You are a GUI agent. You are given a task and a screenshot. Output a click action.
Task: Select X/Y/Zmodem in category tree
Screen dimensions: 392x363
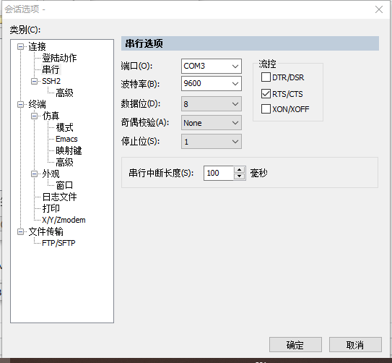64,220
